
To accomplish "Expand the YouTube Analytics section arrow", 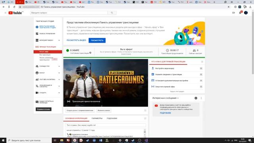I will tap(59, 79).
